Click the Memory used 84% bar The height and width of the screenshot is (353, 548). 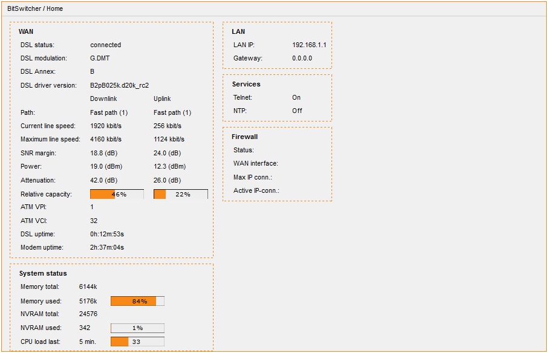[137, 301]
